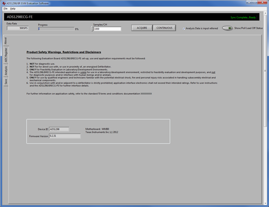Click the Device ID field
The height and width of the screenshot is (207, 269).
59,129
